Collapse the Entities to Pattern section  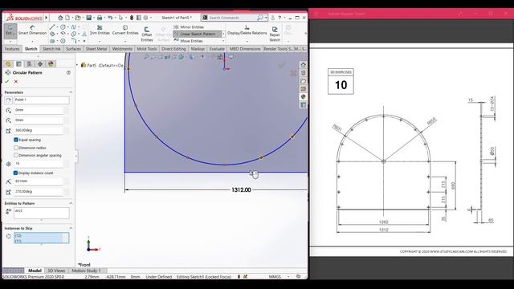pos(71,203)
